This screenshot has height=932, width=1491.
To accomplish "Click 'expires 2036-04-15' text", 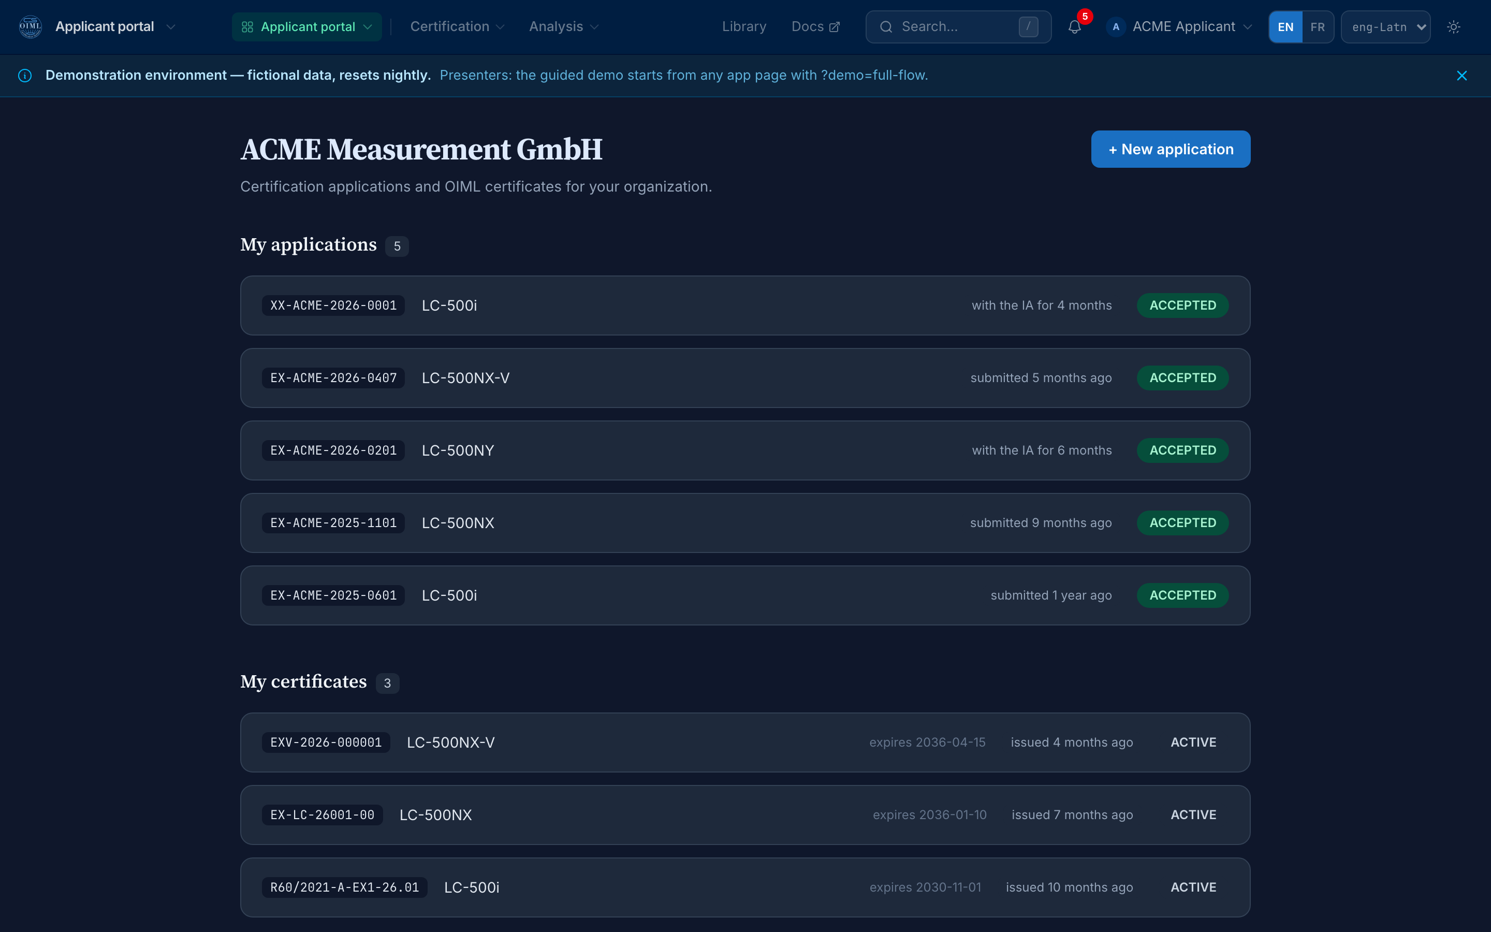I will [x=927, y=743].
